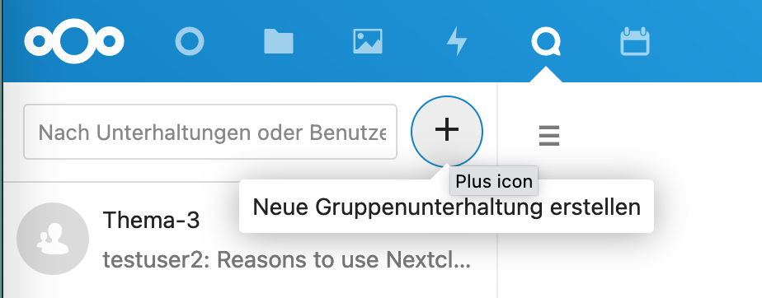Click the Nextcloud logo in the header
Screen dimensions: 762x298
(74, 41)
